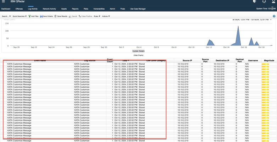Viewport: 277px width, 142px height.
Task: Open the Assets tab
Action: pos(64,9)
